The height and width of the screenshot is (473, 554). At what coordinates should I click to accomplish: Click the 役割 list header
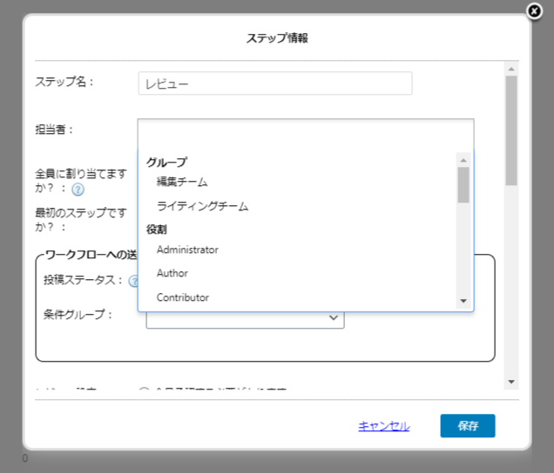(157, 230)
